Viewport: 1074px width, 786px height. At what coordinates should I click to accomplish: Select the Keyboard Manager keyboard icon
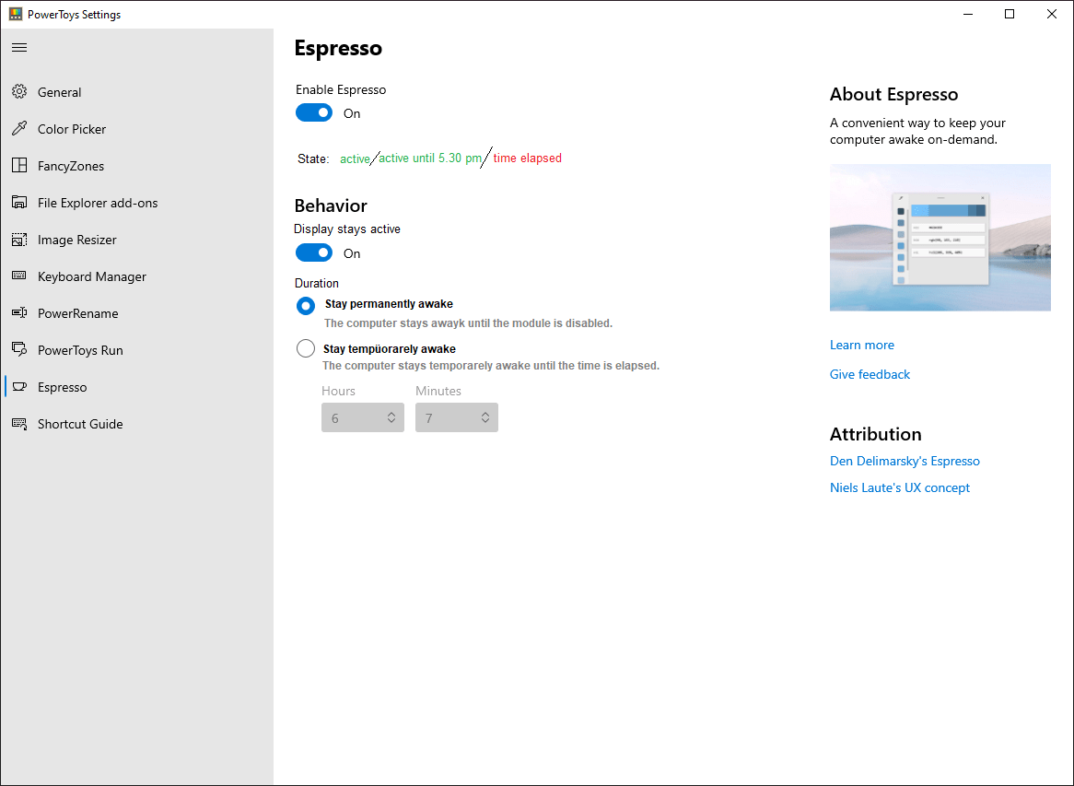(19, 276)
